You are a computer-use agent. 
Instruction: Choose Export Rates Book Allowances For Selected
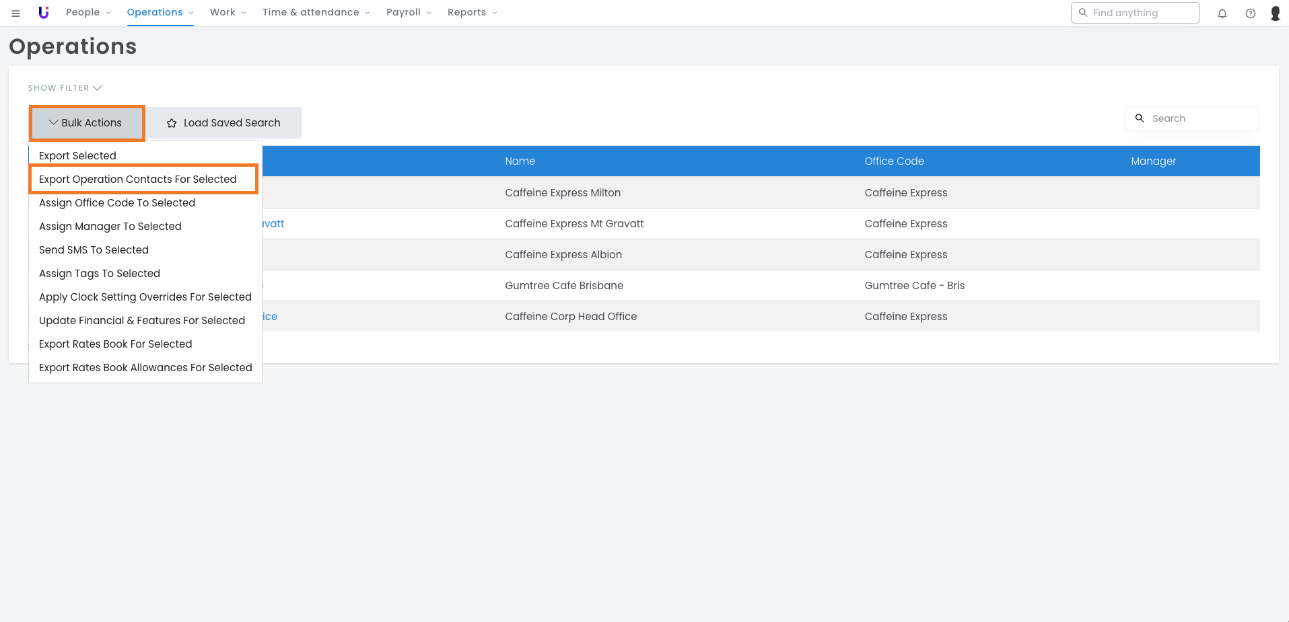145,368
